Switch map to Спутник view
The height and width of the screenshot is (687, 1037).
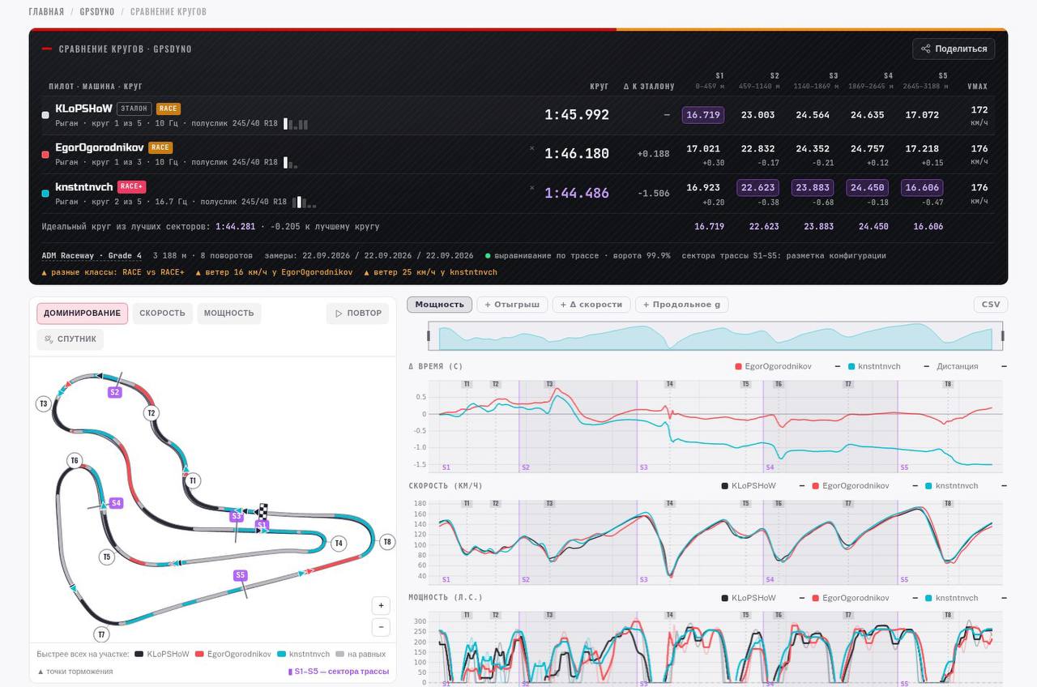70,339
